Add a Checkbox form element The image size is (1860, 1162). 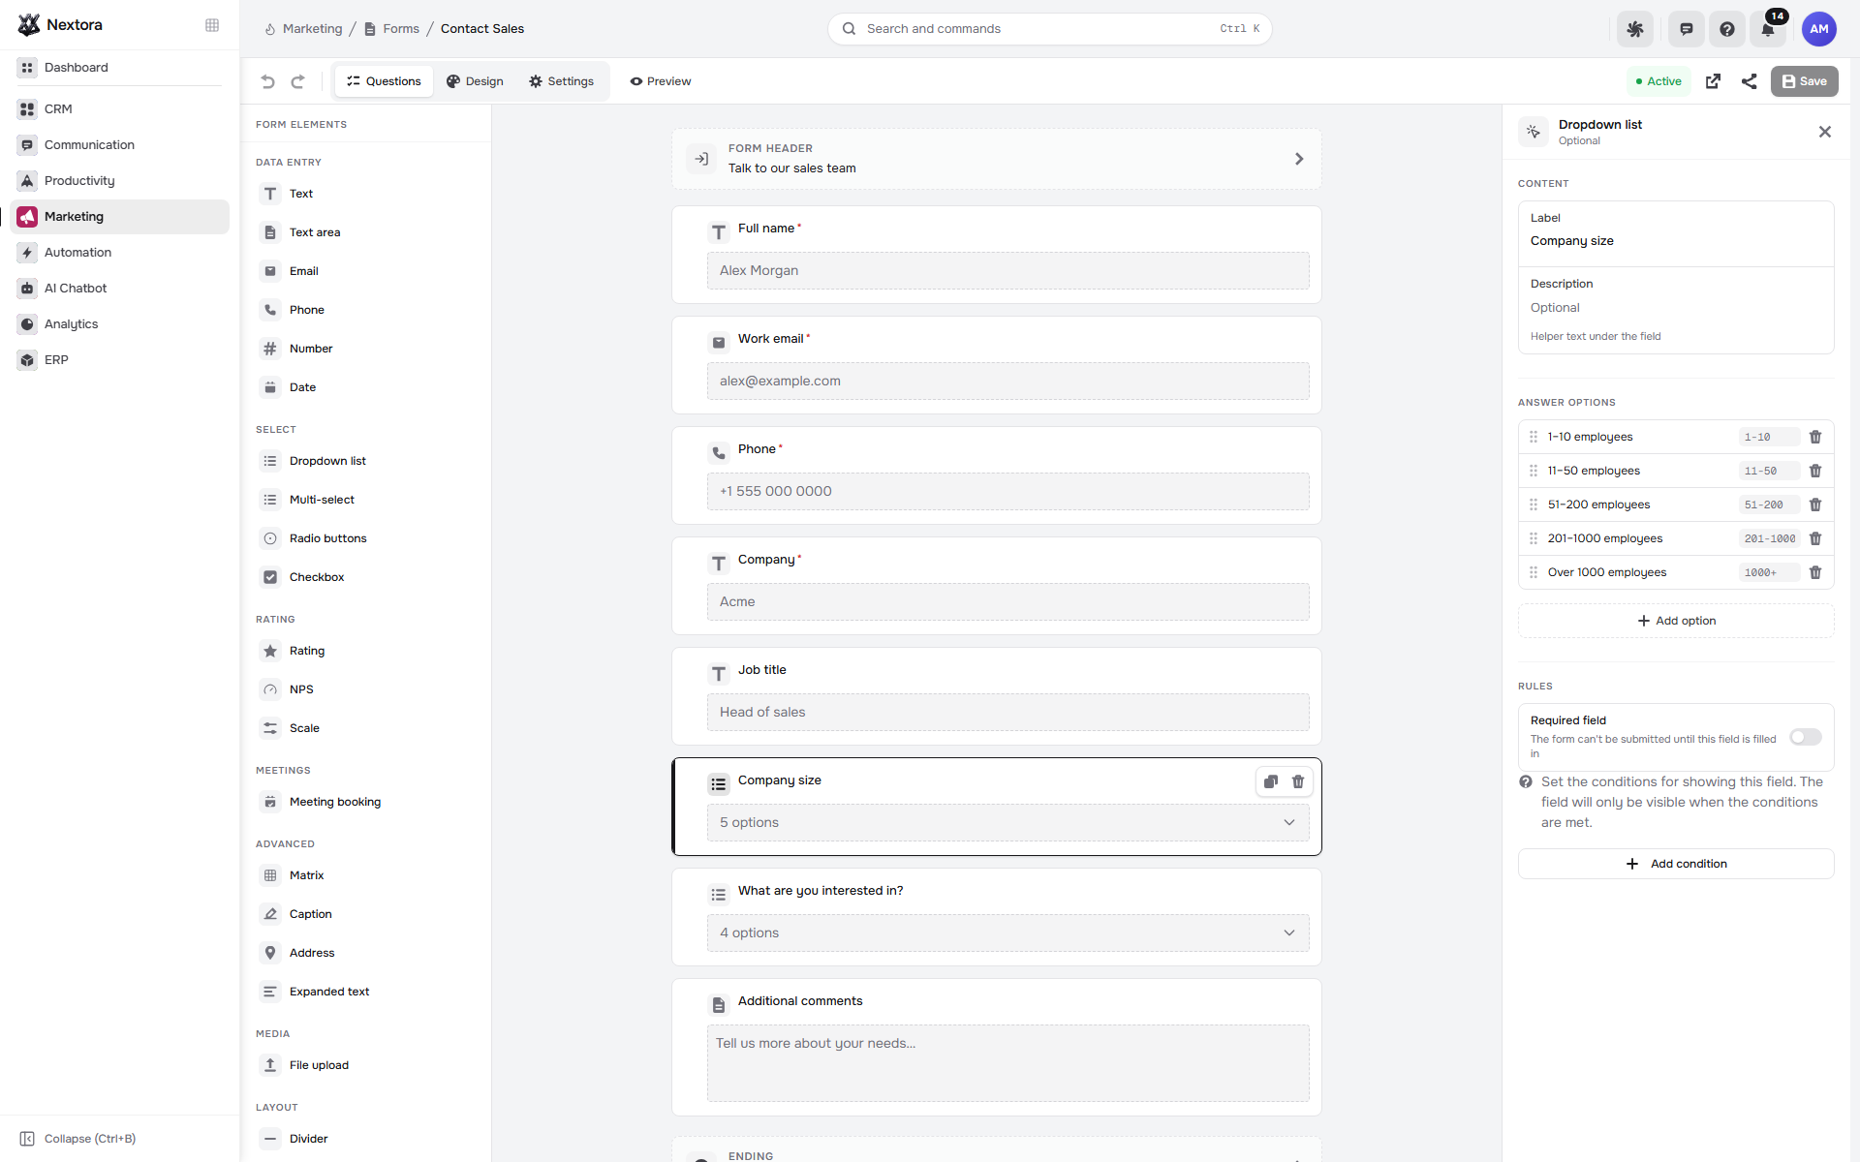(x=365, y=577)
